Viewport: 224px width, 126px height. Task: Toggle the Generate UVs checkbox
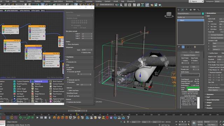(x=67, y=62)
